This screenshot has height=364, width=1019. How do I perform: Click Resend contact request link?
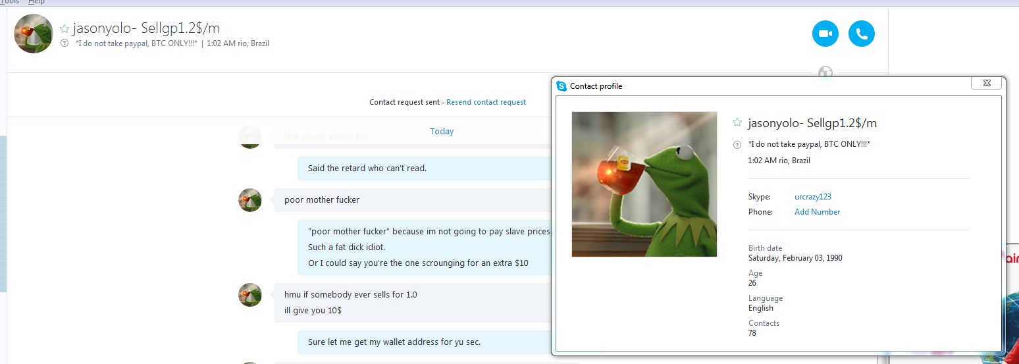[486, 102]
